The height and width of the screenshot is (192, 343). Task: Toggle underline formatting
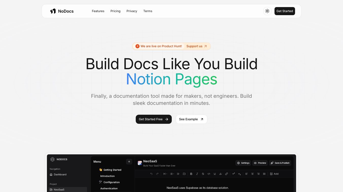click(215, 174)
